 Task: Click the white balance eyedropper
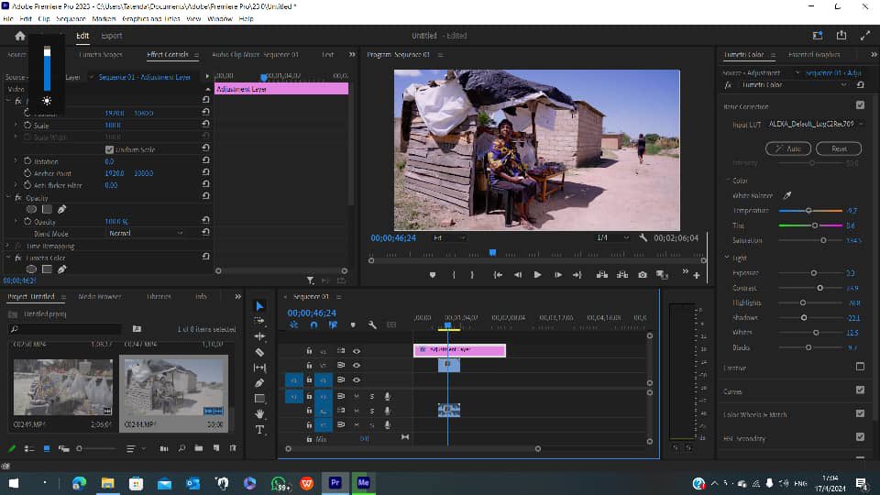tap(786, 195)
